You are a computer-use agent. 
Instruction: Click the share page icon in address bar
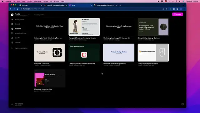163,9
